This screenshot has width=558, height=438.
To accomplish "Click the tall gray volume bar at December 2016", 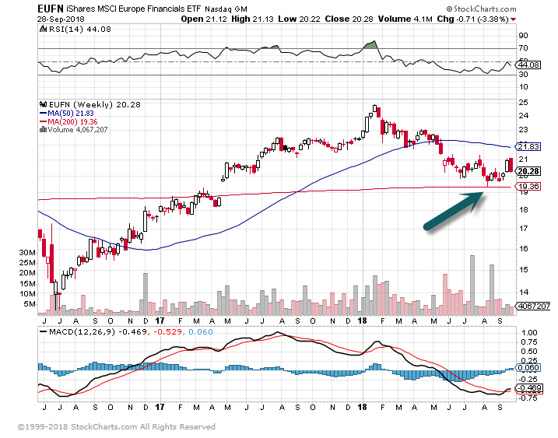I will pyautogui.click(x=146, y=294).
